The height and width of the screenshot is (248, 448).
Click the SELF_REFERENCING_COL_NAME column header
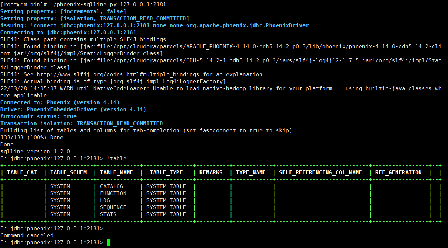[320, 172]
